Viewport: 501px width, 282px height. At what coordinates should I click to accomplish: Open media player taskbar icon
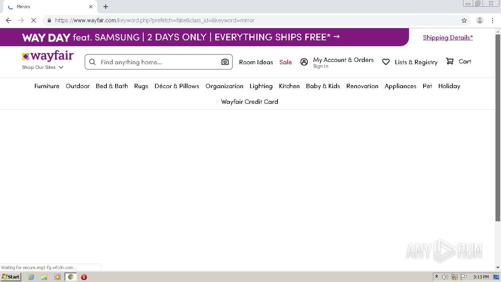click(x=58, y=277)
